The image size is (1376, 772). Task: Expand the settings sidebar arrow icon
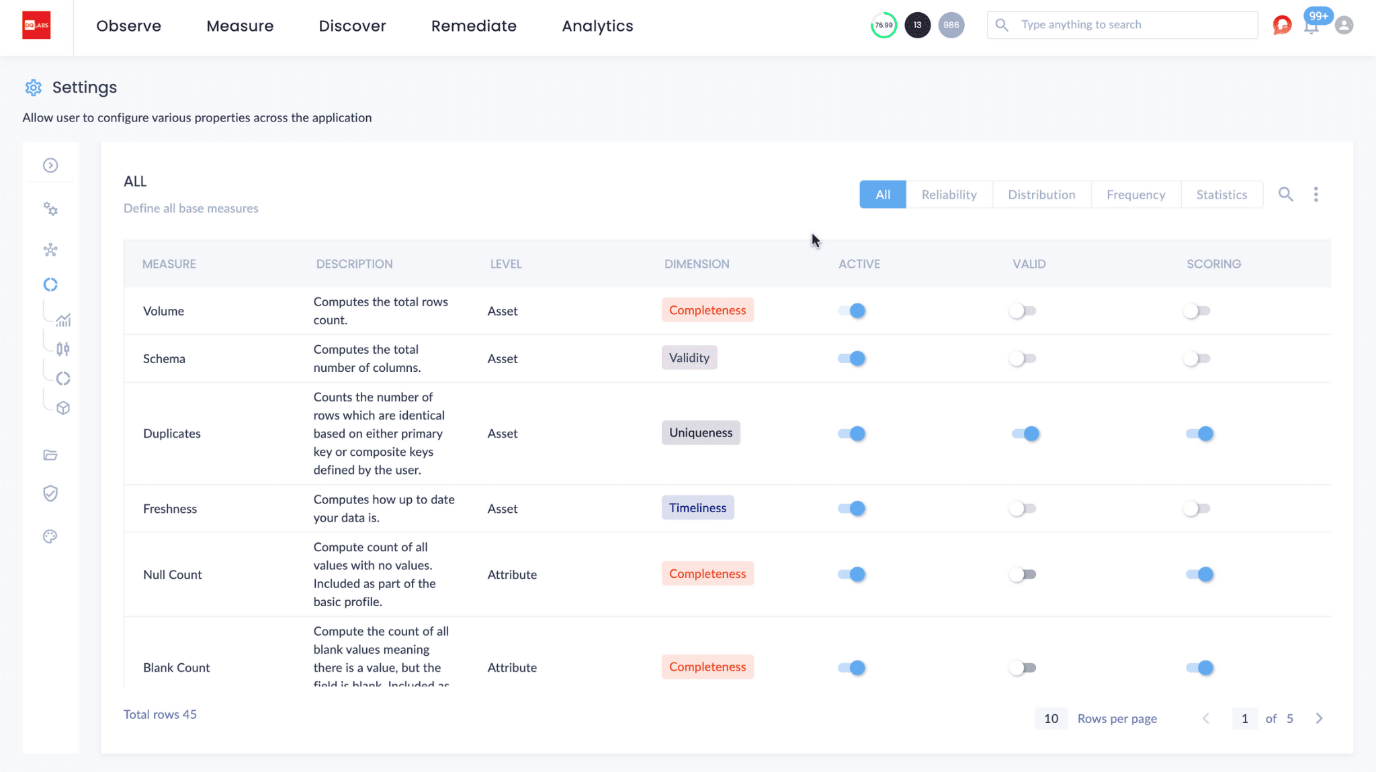coord(50,165)
